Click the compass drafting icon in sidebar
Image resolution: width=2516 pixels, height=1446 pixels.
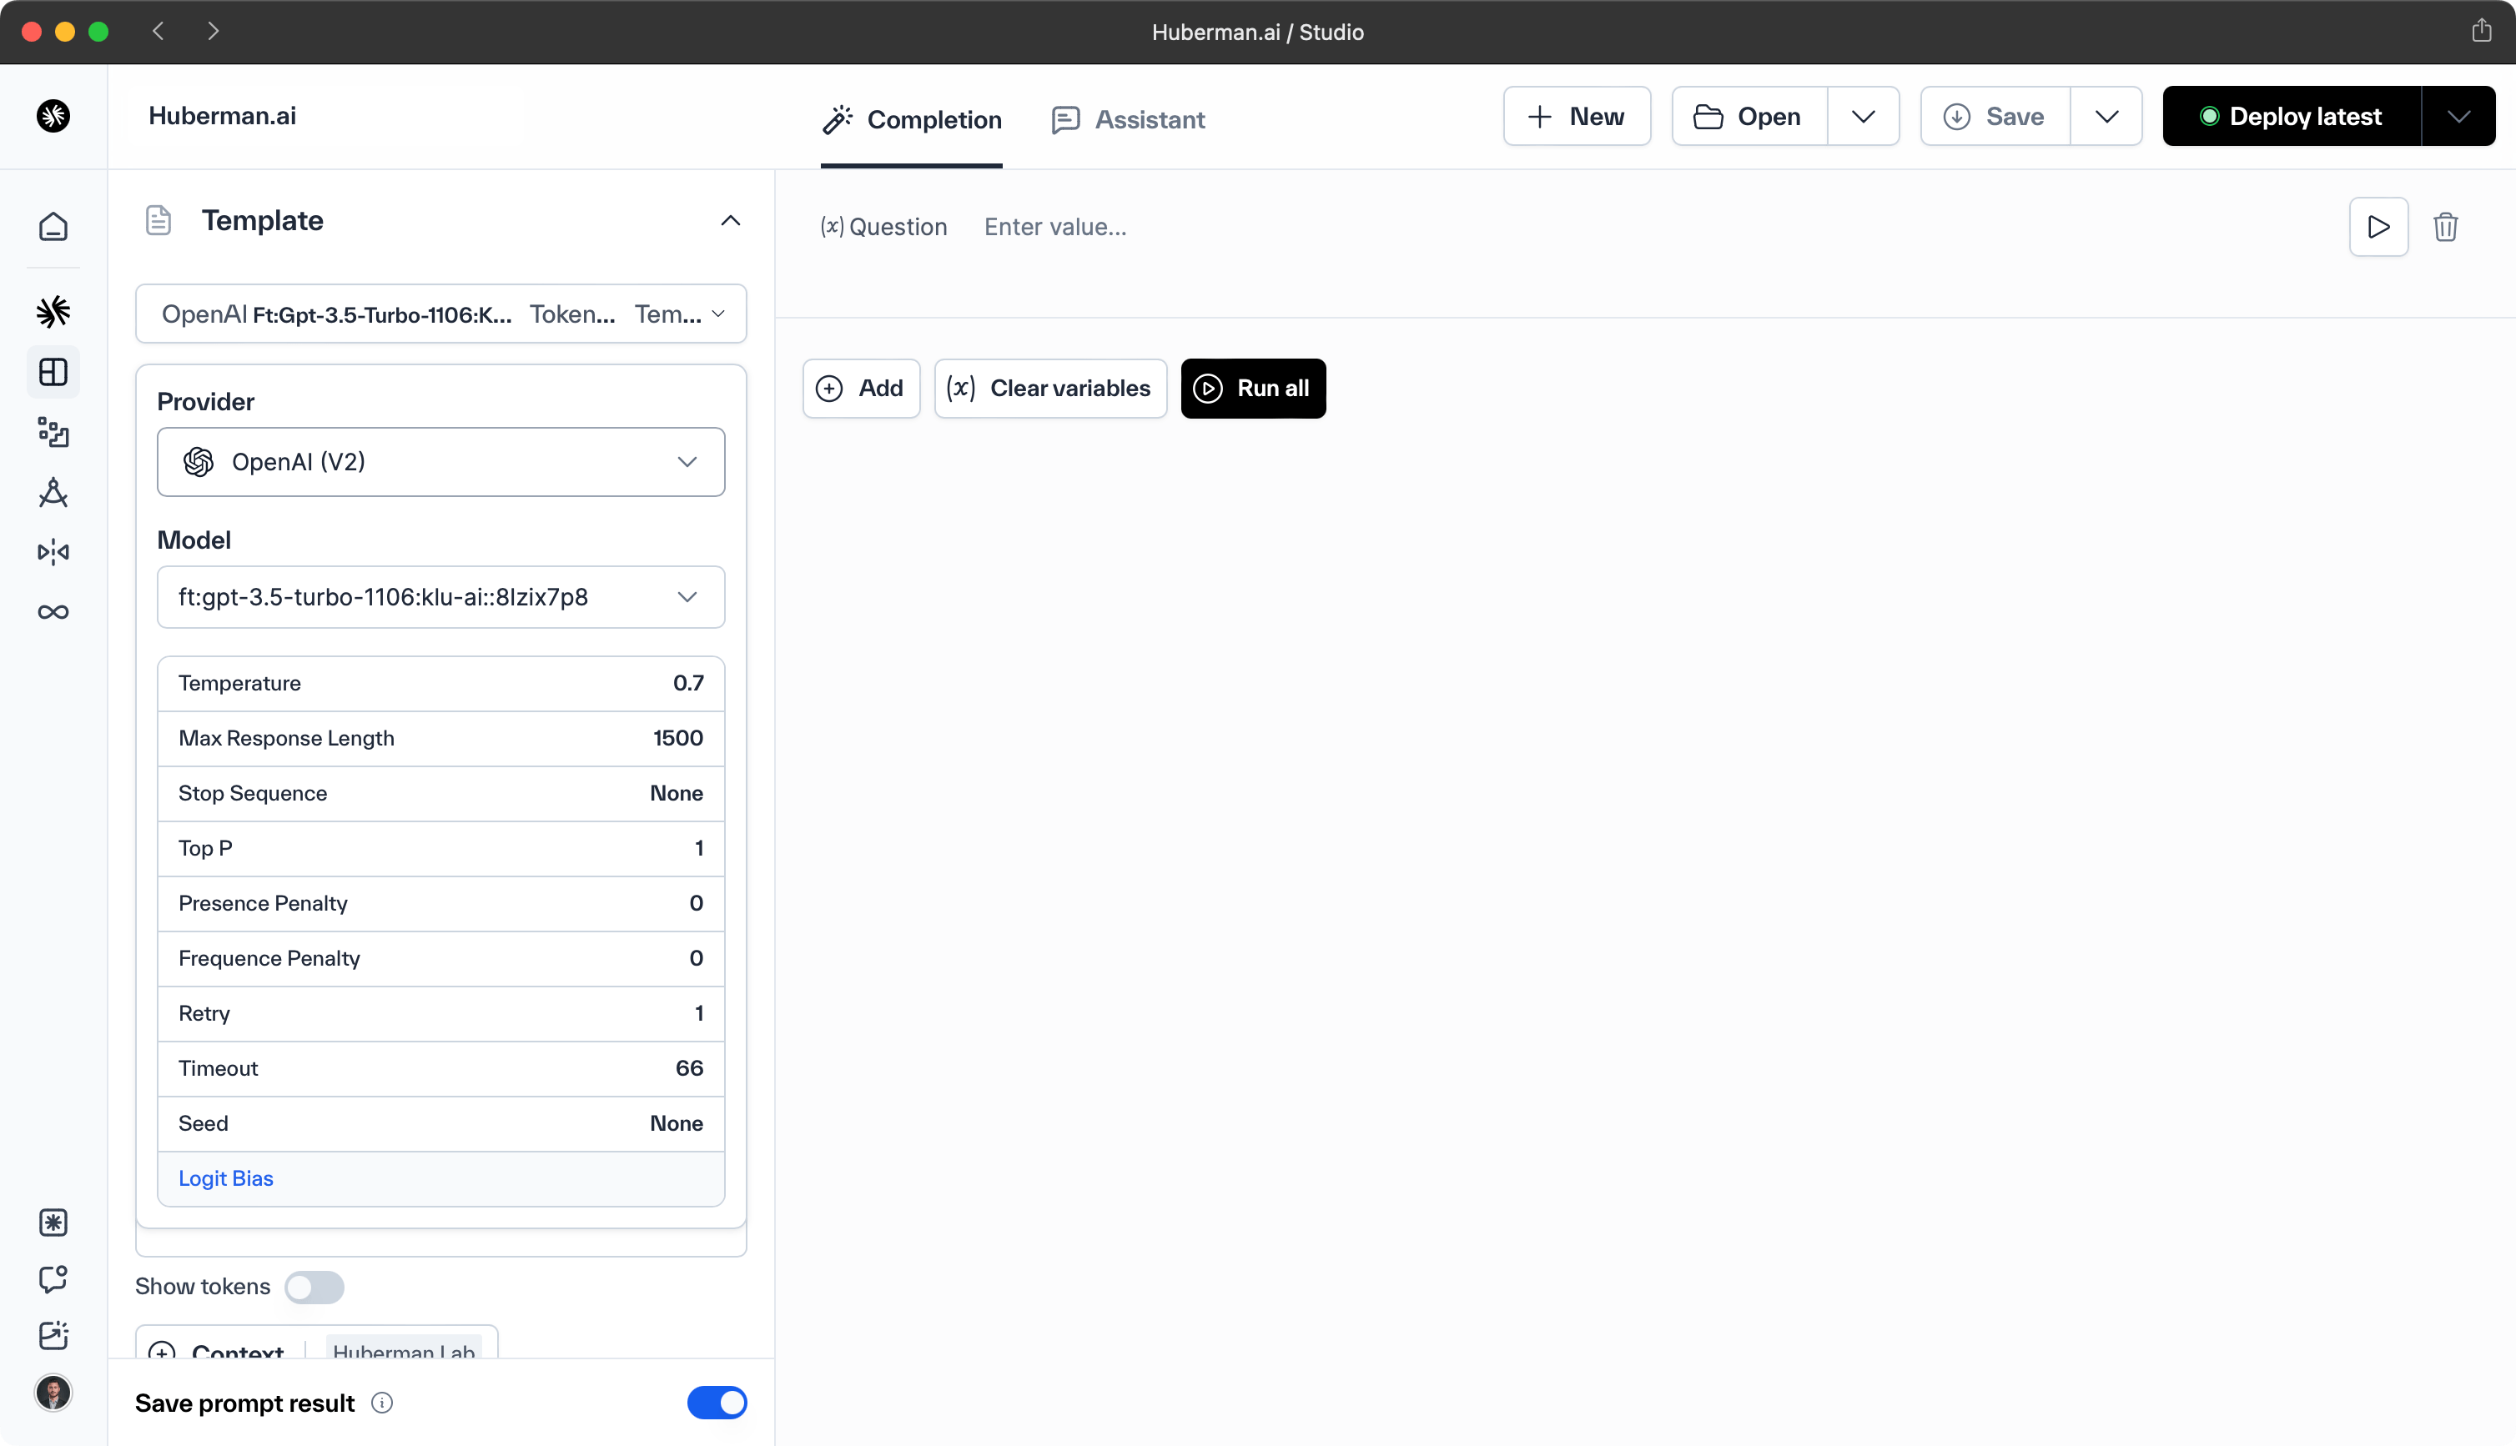point(53,493)
